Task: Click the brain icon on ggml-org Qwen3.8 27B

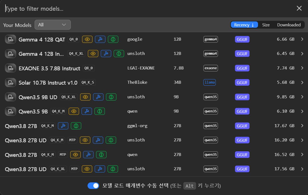Action: point(76,126)
